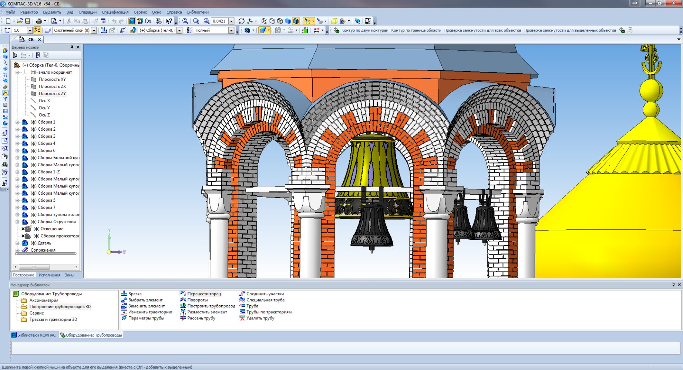The height and width of the screenshot is (370, 683).
Task: Click Проверка замкнутости для всех объектов
Action: (x=482, y=30)
